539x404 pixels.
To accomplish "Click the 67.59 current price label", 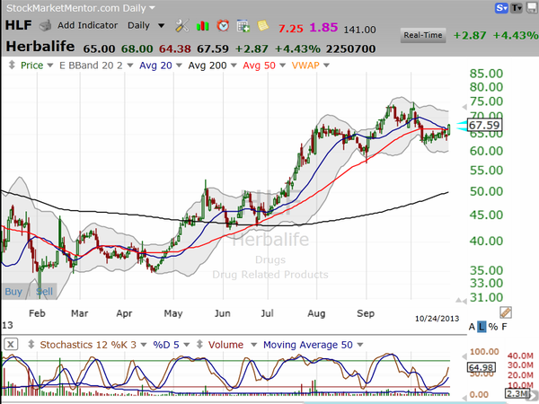I will point(484,125).
